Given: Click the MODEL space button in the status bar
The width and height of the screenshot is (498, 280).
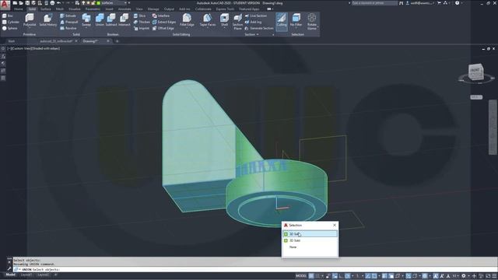Looking at the screenshot, I should coord(301,276).
